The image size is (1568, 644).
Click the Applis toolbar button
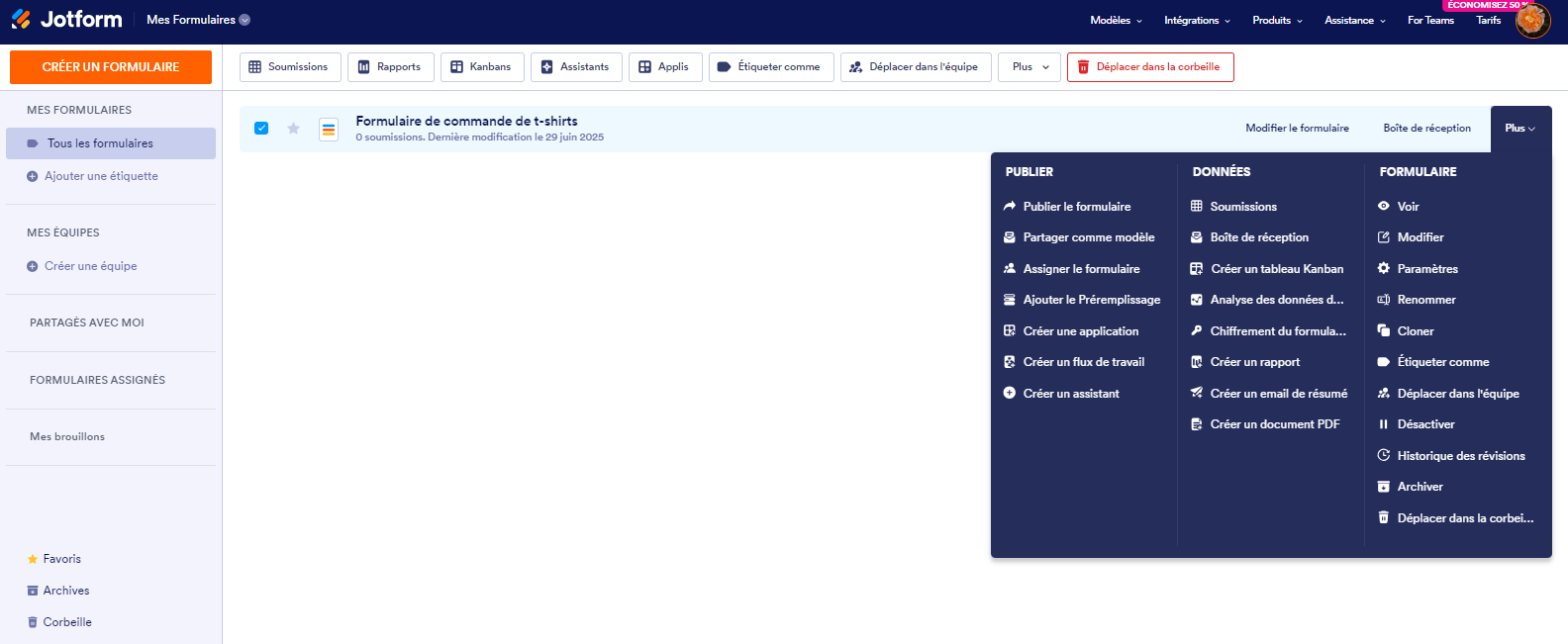click(665, 67)
